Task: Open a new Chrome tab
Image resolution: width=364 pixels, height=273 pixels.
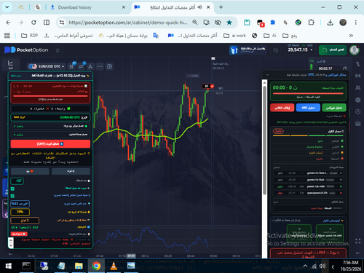Action: [221, 7]
